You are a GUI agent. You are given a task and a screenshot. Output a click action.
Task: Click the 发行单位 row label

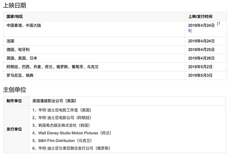point(14,129)
